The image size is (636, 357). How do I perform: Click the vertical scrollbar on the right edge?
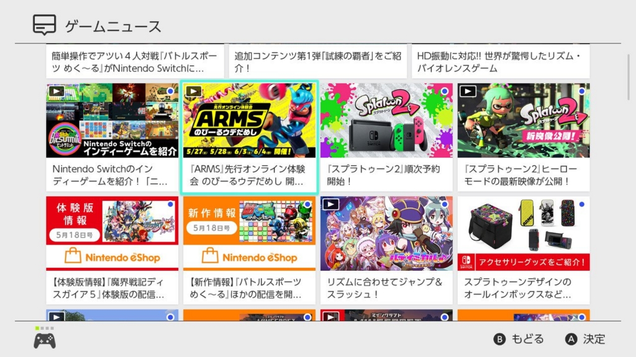[x=629, y=77]
